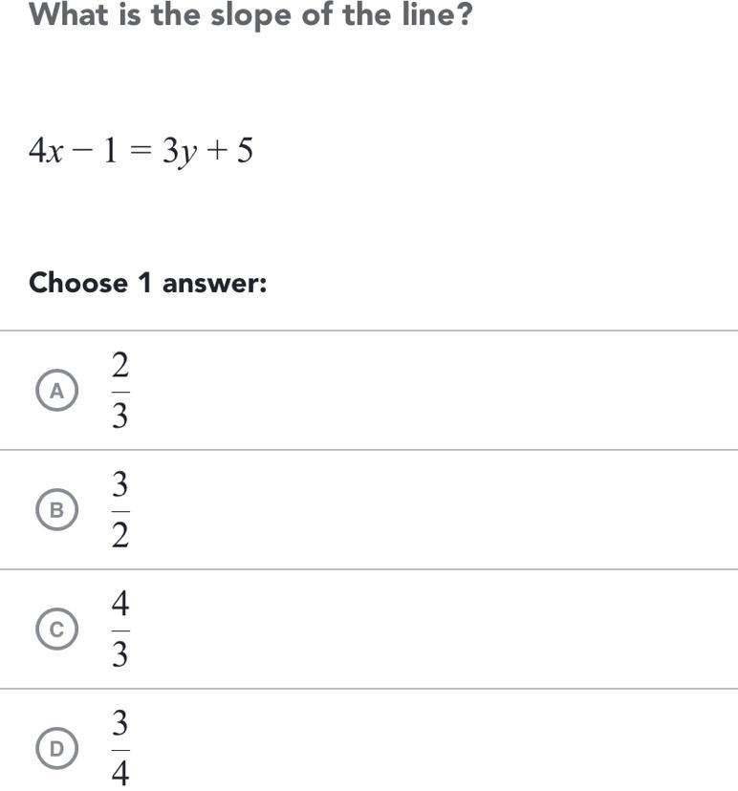Click empty area of answer row B
Viewport: 738px width, 791px height.
coord(430,510)
